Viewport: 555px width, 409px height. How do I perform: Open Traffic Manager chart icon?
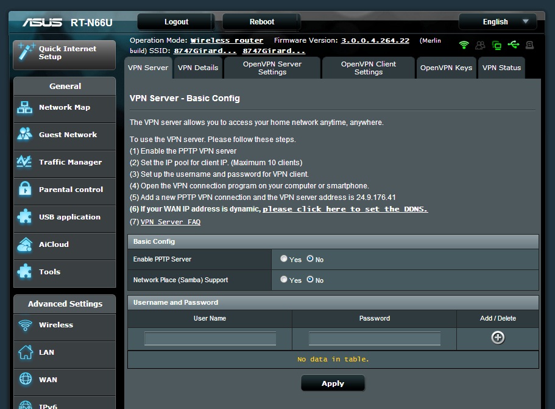click(24, 162)
